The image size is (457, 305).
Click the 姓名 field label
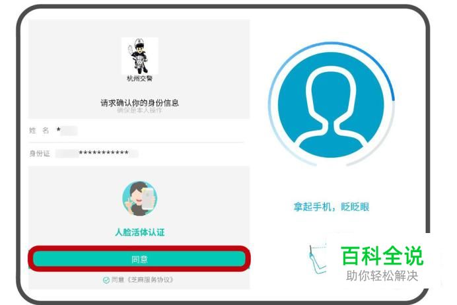tap(39, 130)
